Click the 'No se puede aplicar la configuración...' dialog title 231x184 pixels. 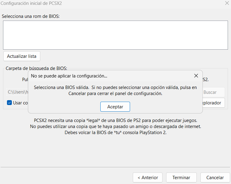[x=69, y=76]
